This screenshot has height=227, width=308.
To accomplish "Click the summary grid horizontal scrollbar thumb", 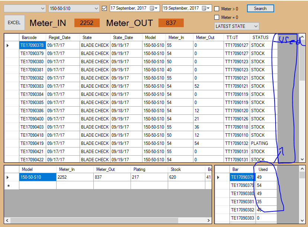I will [94, 221].
